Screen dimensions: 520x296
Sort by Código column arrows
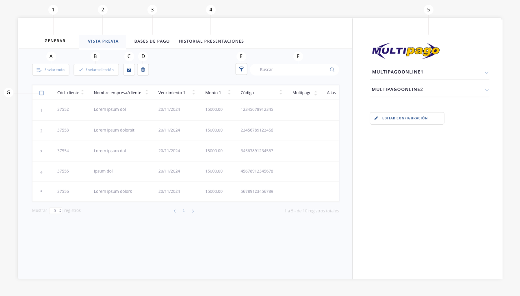point(281,93)
